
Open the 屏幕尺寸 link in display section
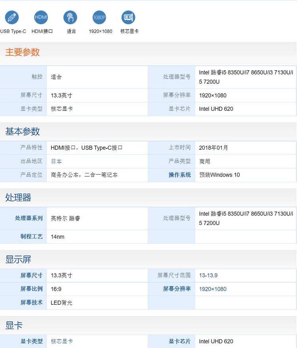coord(31,275)
